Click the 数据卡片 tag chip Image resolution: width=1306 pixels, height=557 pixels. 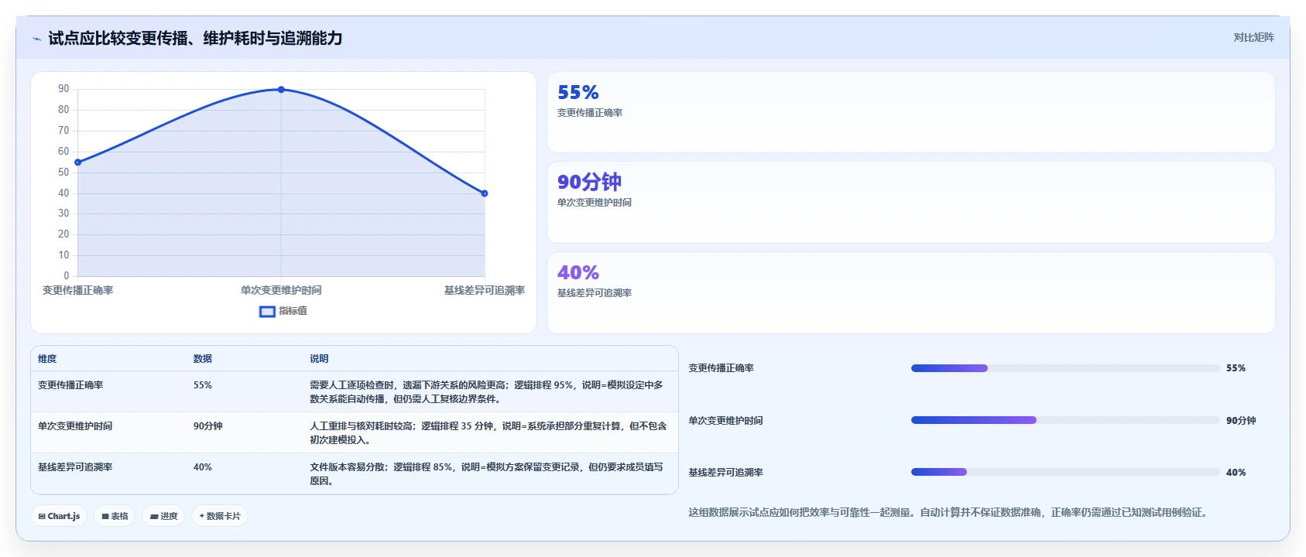tap(220, 516)
